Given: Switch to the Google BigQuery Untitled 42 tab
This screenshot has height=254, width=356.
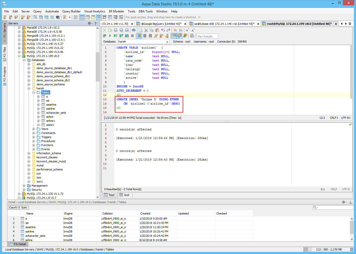Looking at the screenshot, I should [x=161, y=24].
